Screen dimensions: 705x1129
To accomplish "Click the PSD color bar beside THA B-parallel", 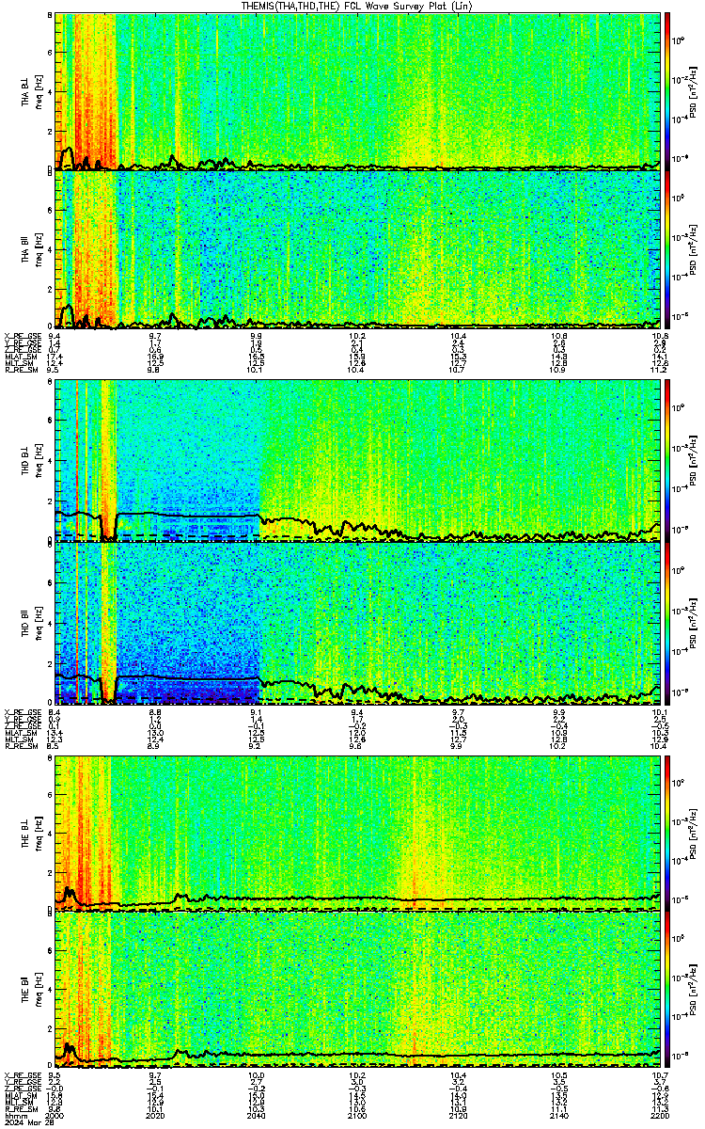I will tap(668, 249).
